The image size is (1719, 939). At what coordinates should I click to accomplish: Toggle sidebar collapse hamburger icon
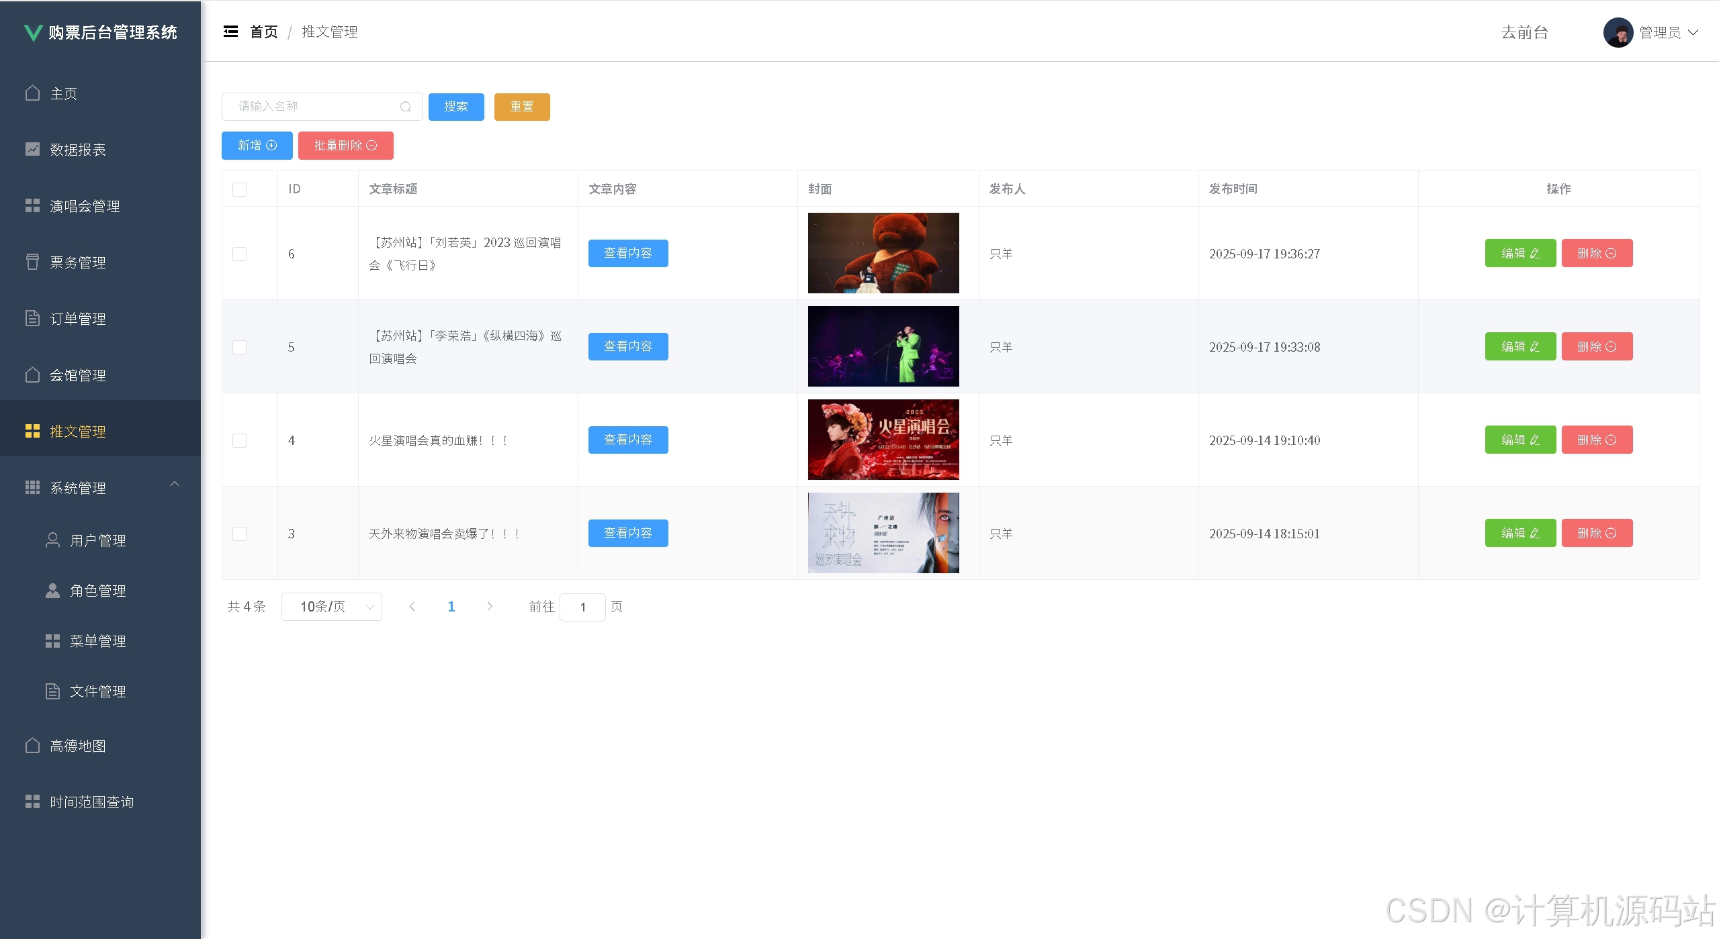230,32
